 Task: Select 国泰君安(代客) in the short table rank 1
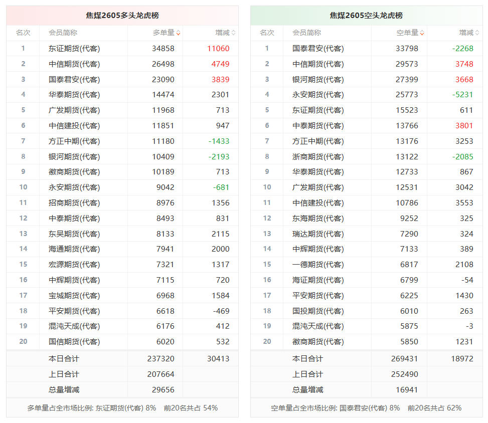(x=318, y=49)
